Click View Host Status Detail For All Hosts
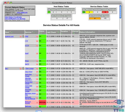The image size is (125, 112). (17, 20)
